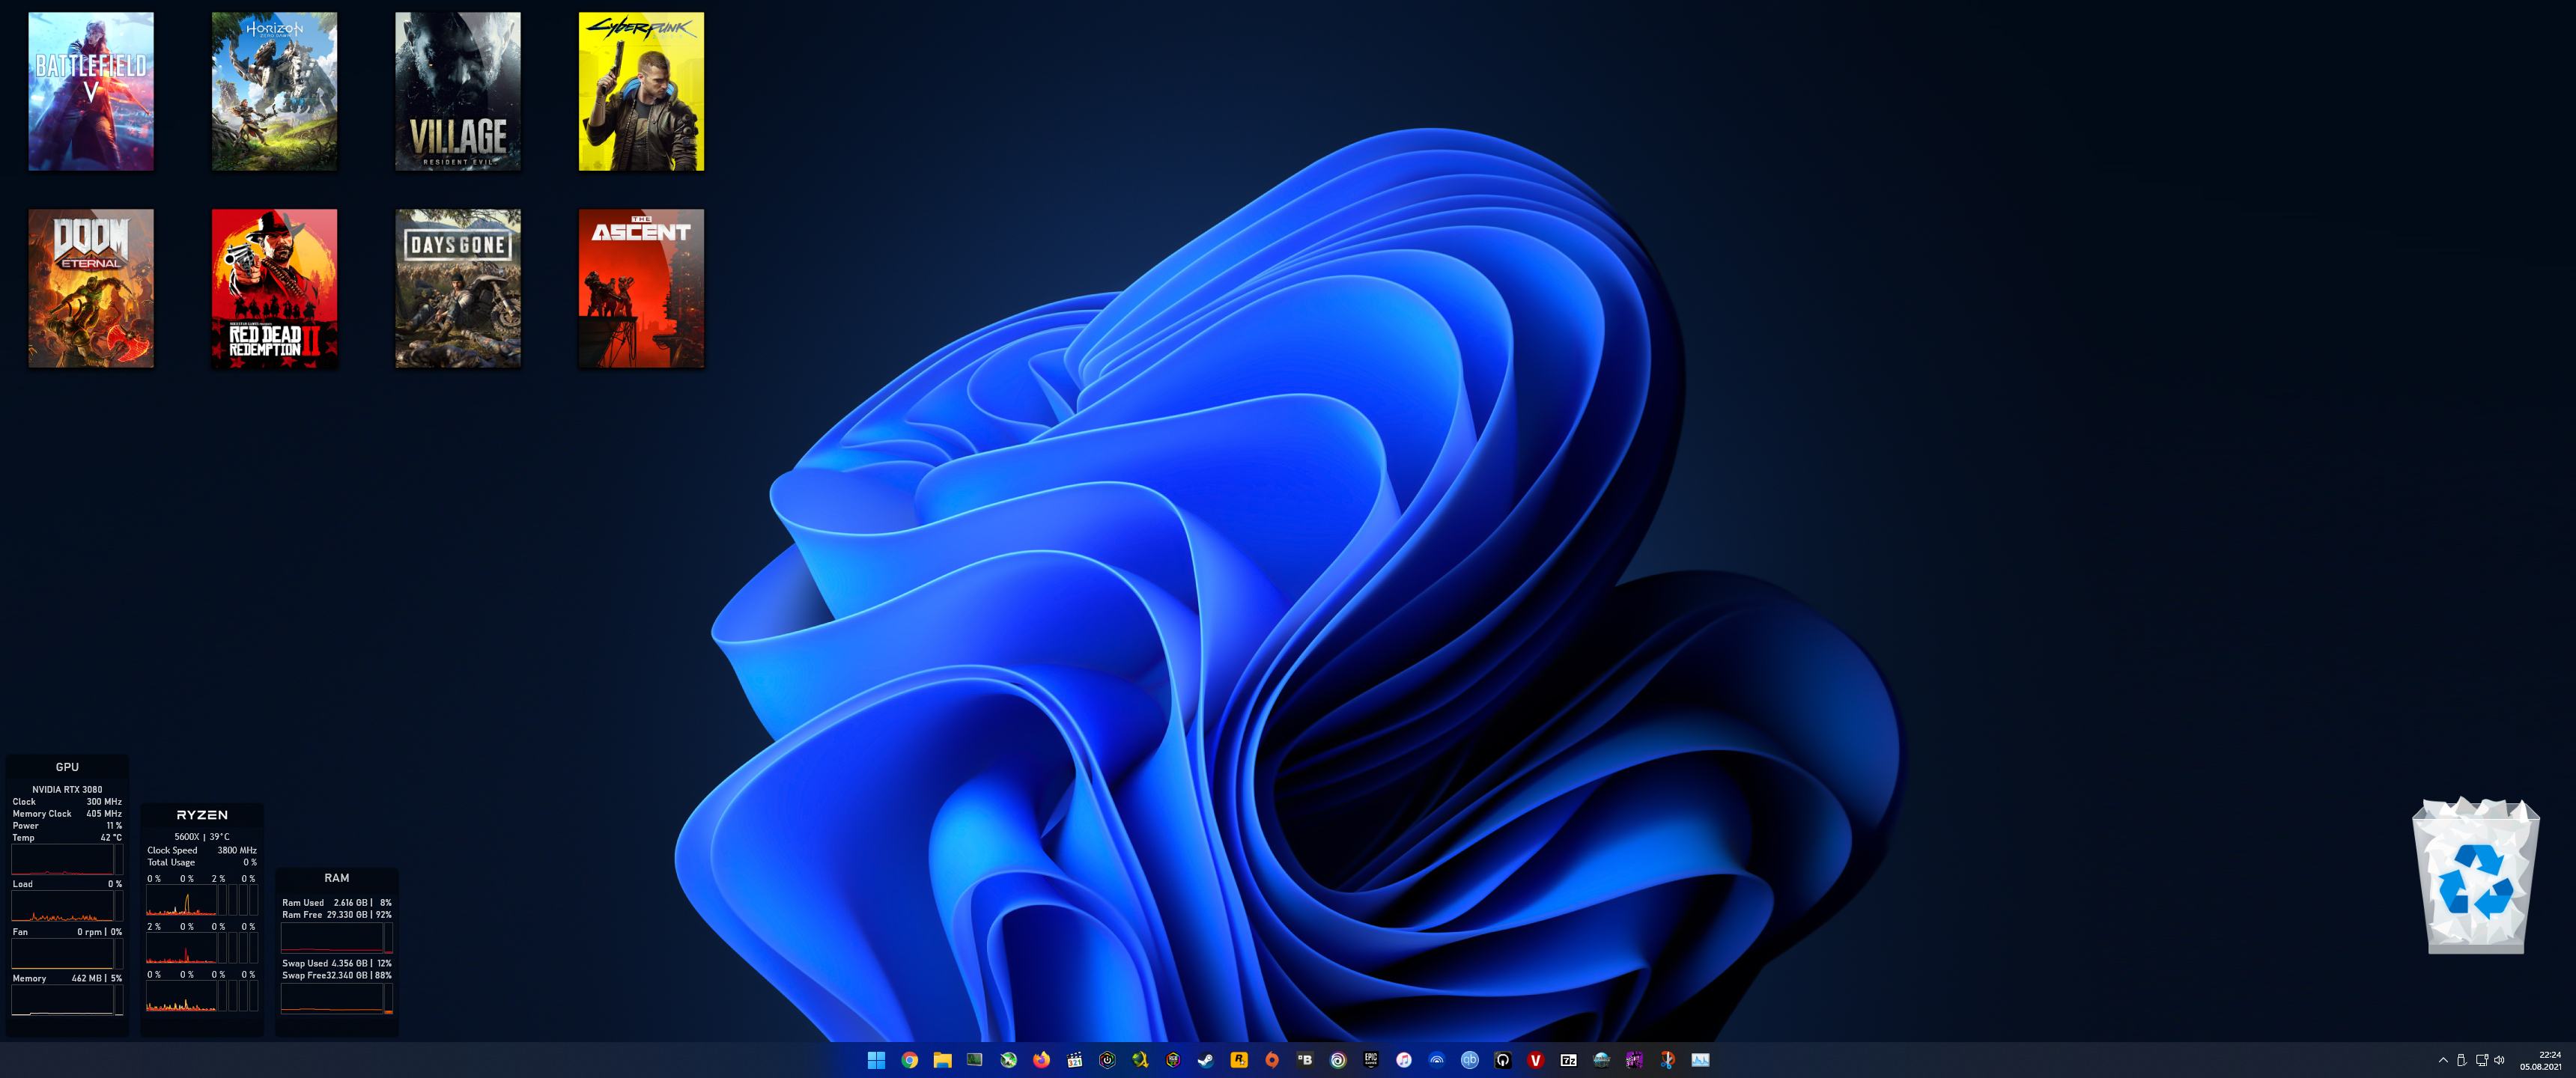This screenshot has width=2576, height=1078.
Task: Open Media Player Classic 321 icon
Action: [x=1074, y=1060]
